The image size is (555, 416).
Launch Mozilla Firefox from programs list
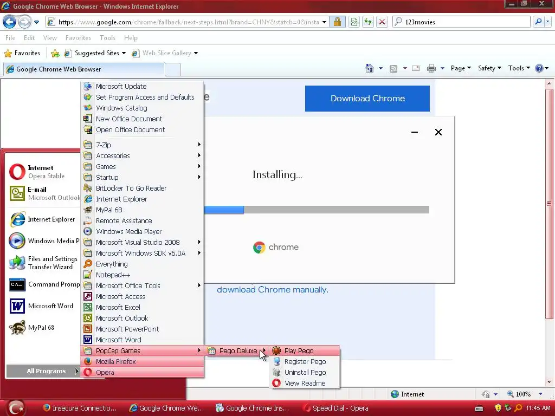pos(143,361)
